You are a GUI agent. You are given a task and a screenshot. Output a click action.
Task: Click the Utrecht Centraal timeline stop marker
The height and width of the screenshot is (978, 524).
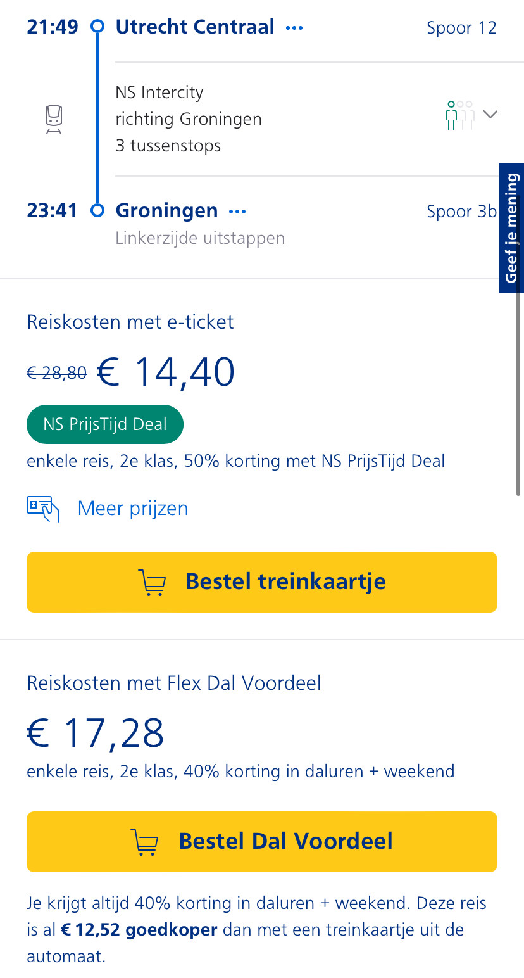97,27
